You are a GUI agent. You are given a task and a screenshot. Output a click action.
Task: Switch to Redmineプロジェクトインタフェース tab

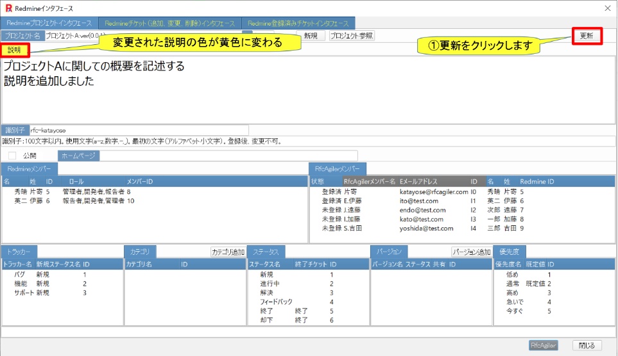(x=49, y=23)
